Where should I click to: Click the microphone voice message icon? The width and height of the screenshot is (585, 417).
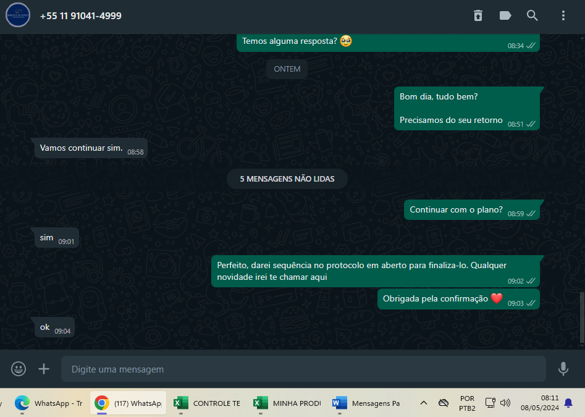[563, 369]
